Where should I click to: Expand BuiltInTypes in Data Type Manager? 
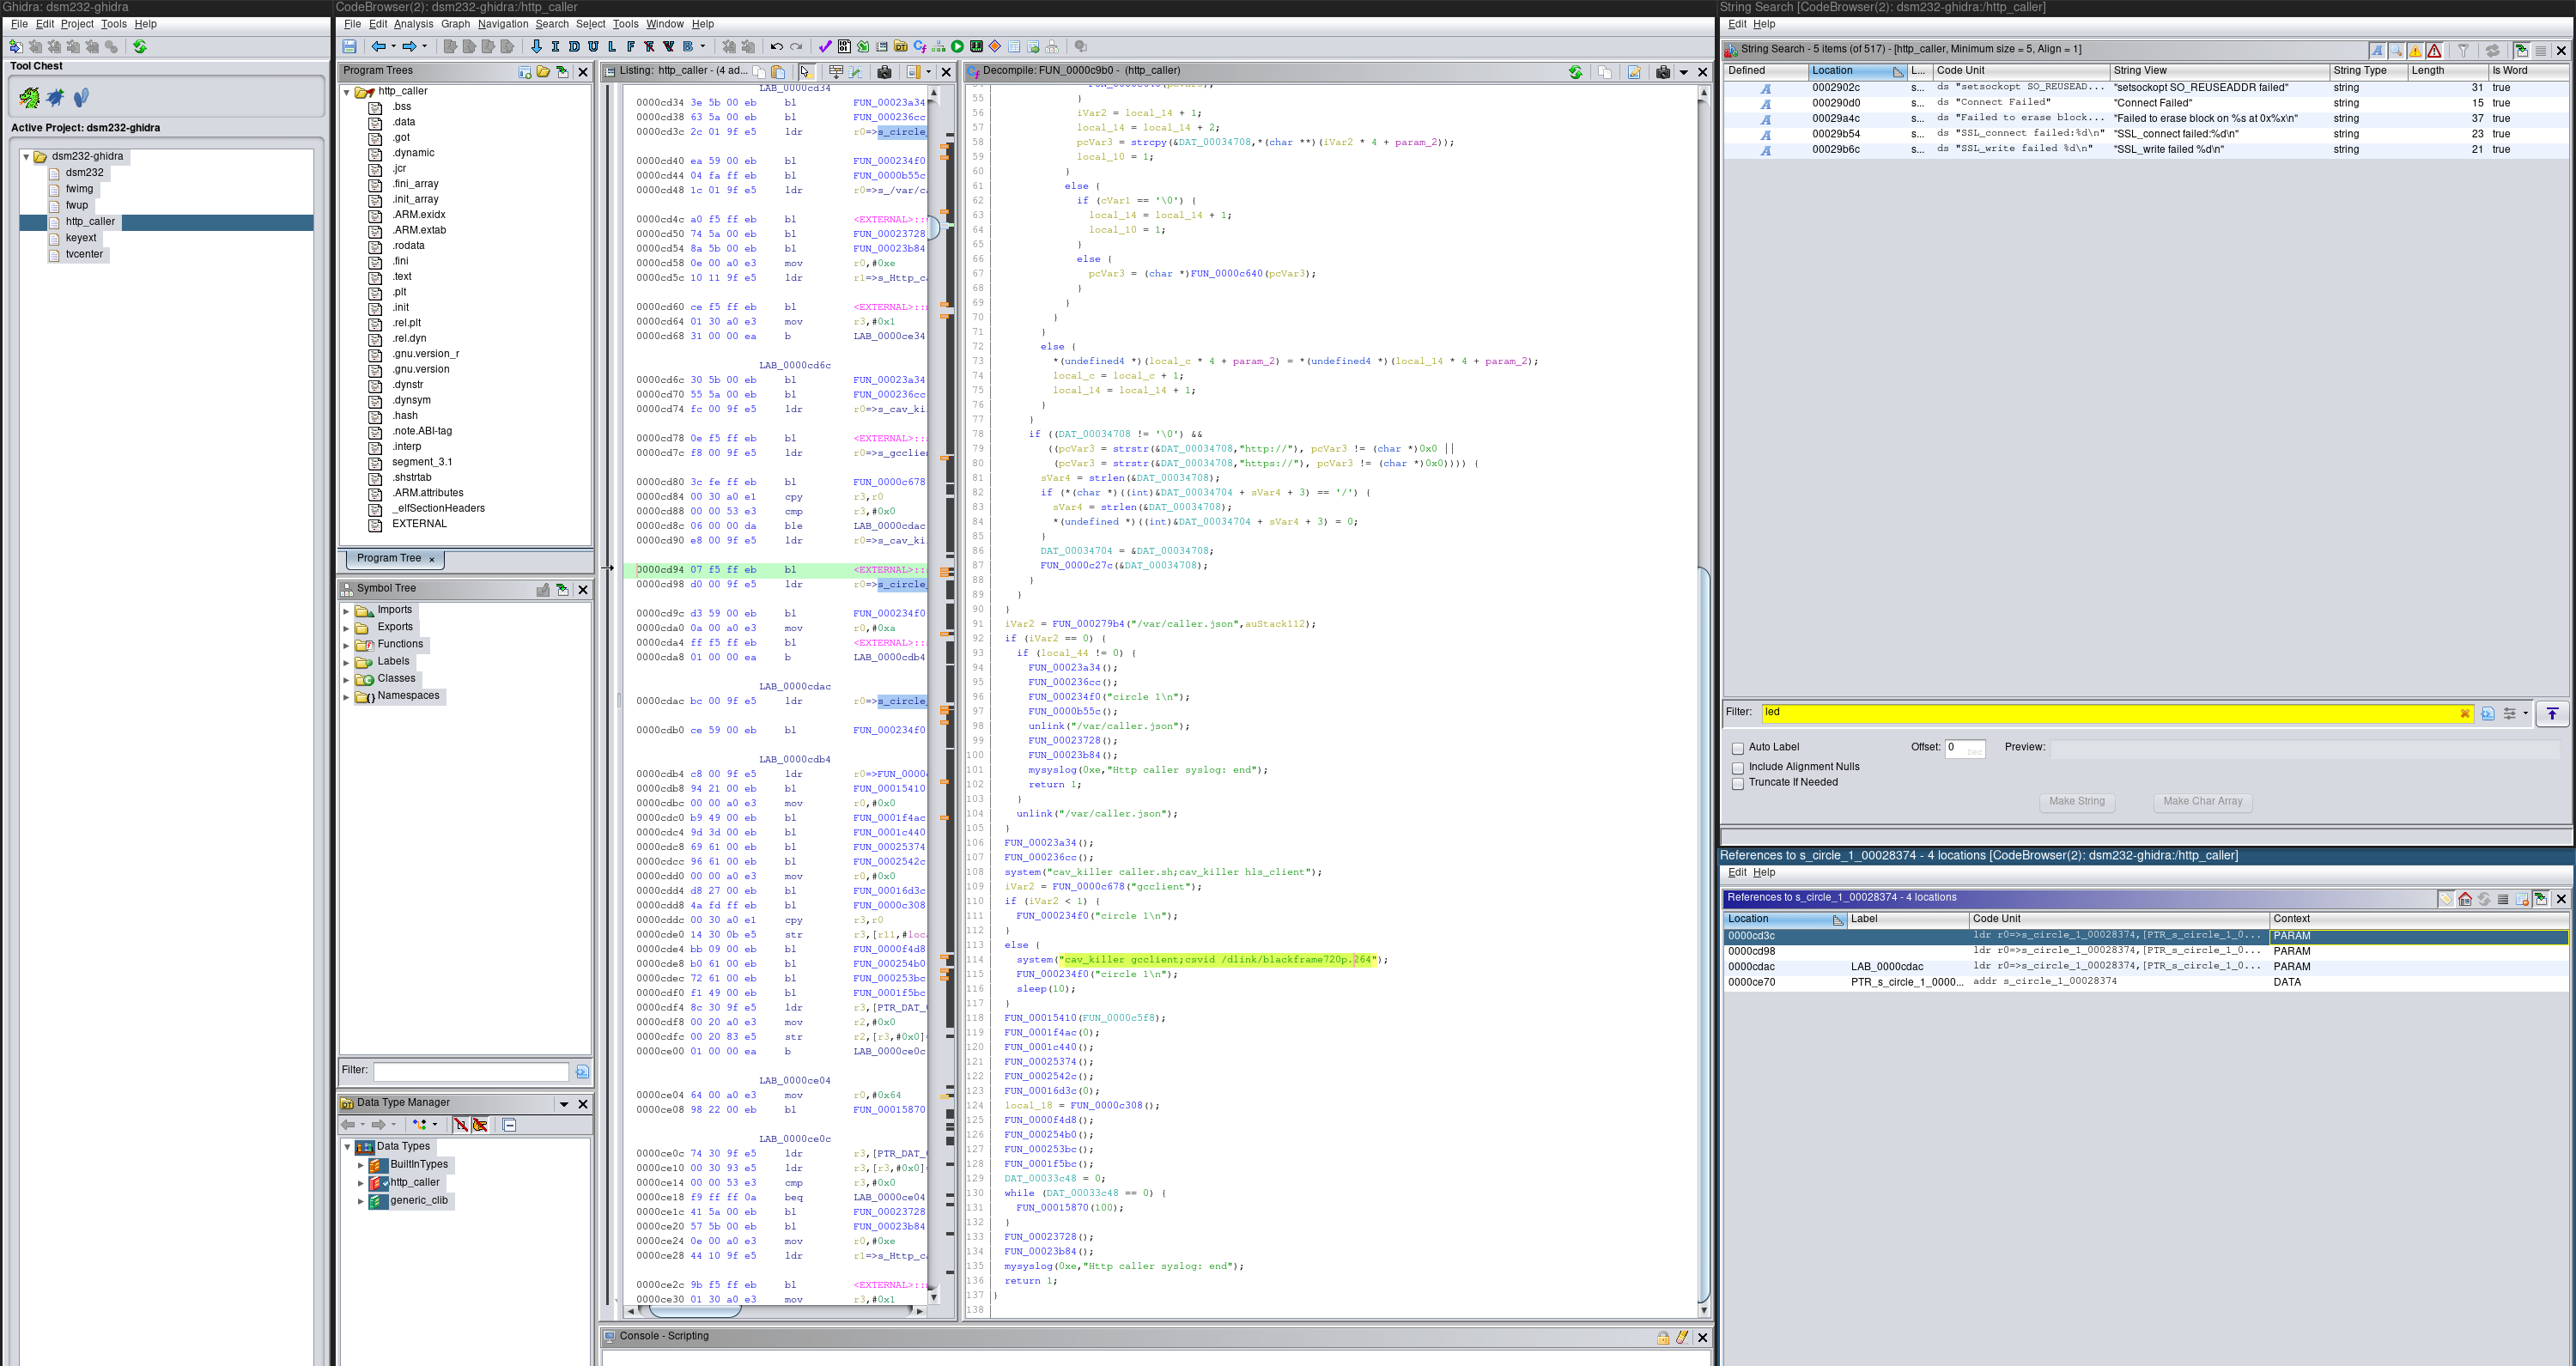361,1165
